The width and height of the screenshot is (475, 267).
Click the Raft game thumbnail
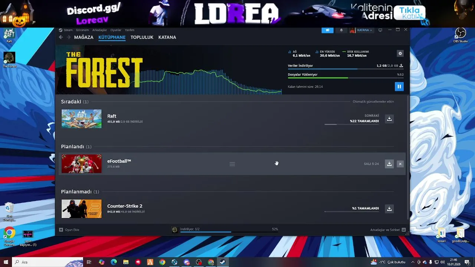[x=81, y=119]
